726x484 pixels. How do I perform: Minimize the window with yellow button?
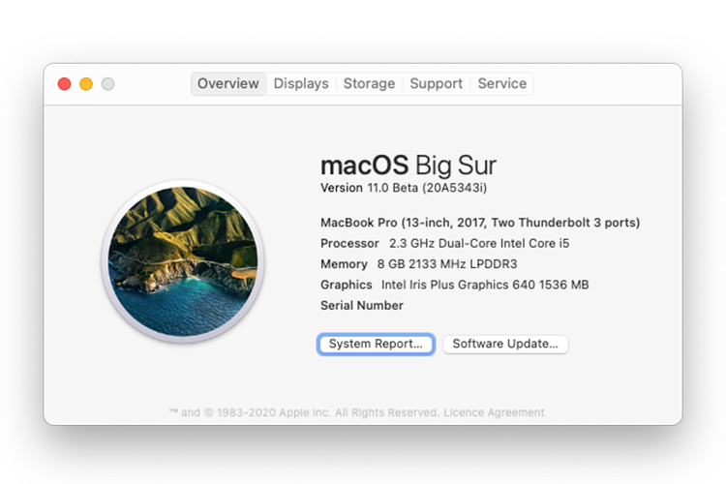click(86, 84)
